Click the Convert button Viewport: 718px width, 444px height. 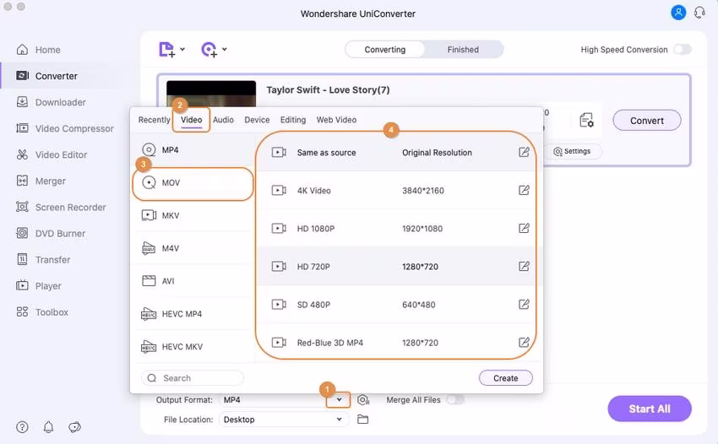(x=646, y=121)
